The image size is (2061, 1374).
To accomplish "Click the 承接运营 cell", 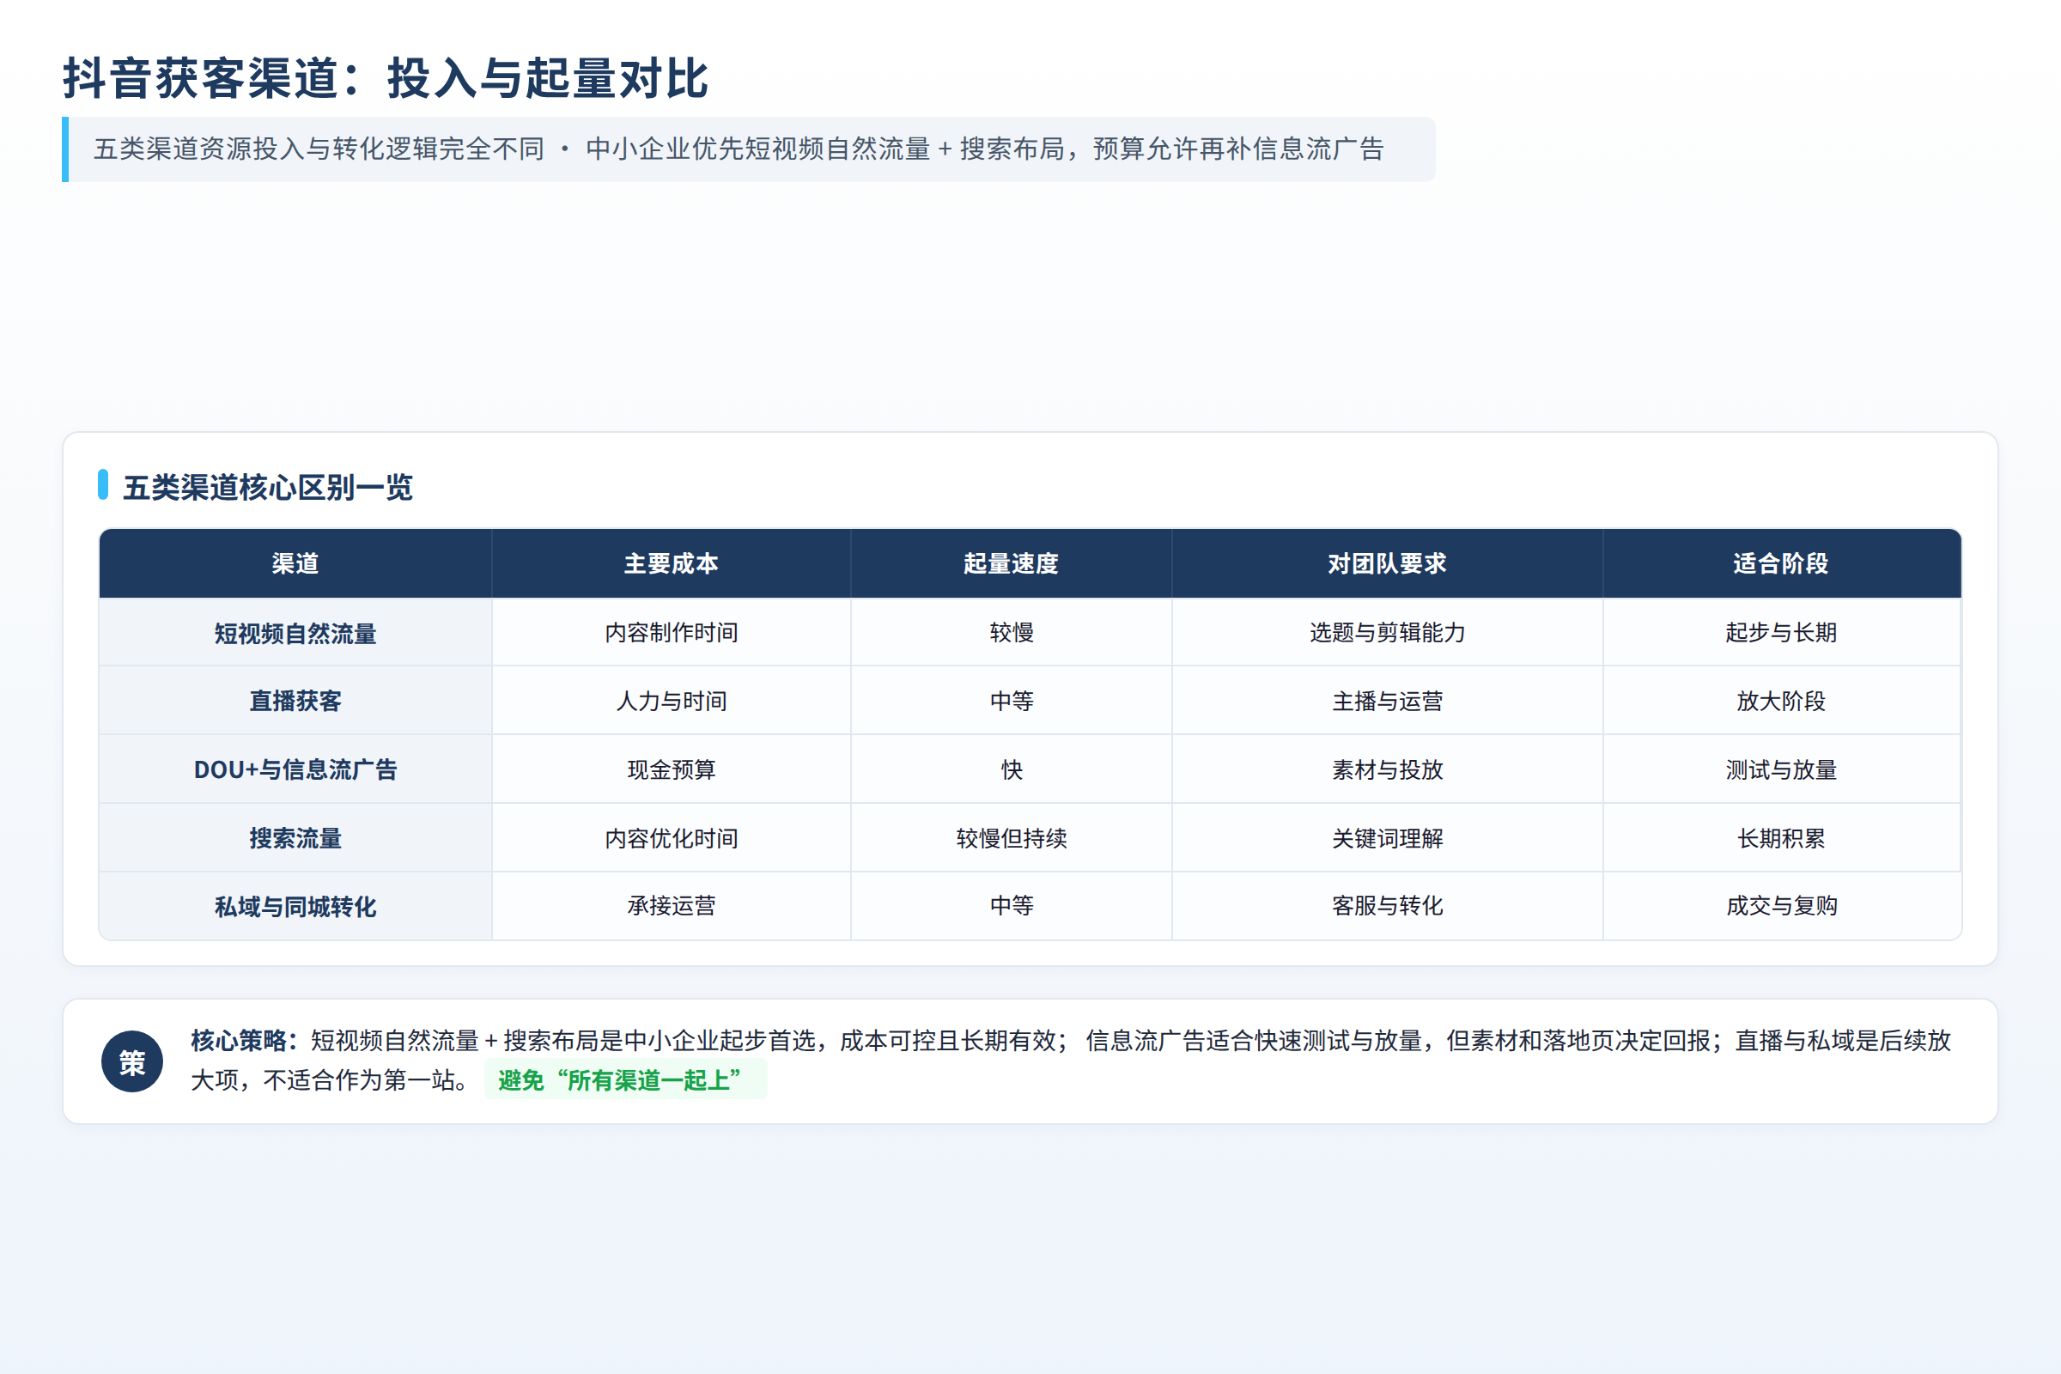I will 672,906.
